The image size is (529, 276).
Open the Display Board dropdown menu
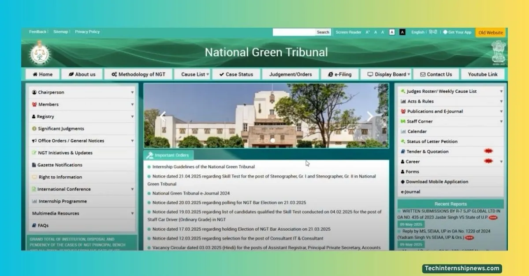(x=386, y=74)
